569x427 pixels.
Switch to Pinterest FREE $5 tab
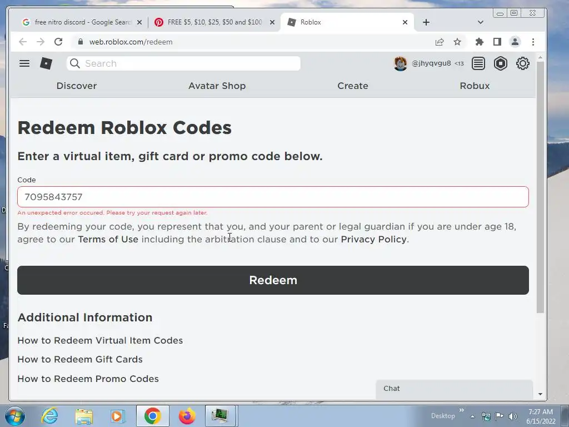214,22
